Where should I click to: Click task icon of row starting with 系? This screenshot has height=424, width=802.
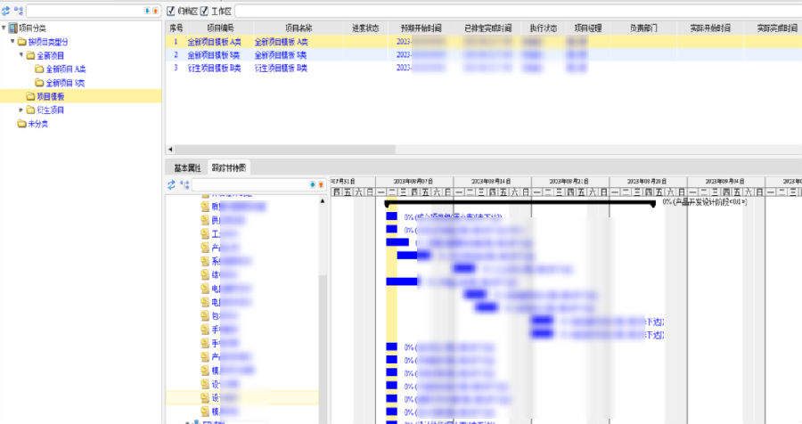205,261
